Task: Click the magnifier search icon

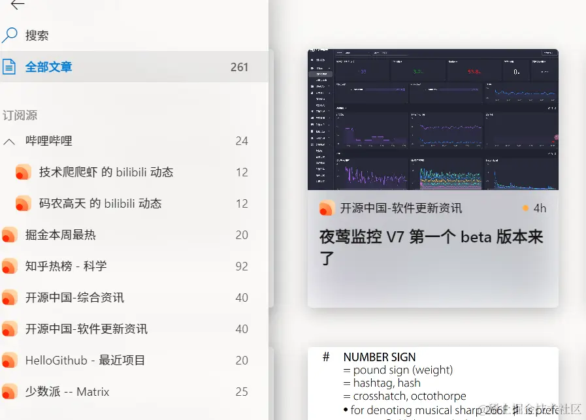Action: (10, 35)
